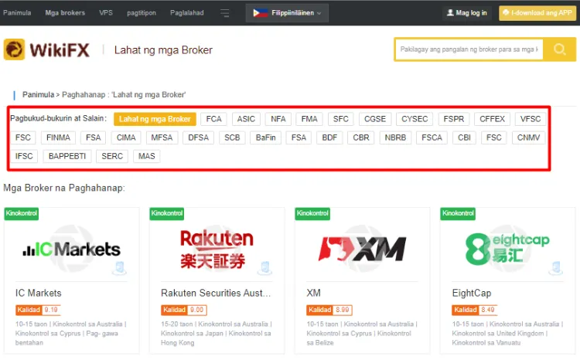Click the yellow search magnifier button
The image size is (580, 360).
[559, 49]
